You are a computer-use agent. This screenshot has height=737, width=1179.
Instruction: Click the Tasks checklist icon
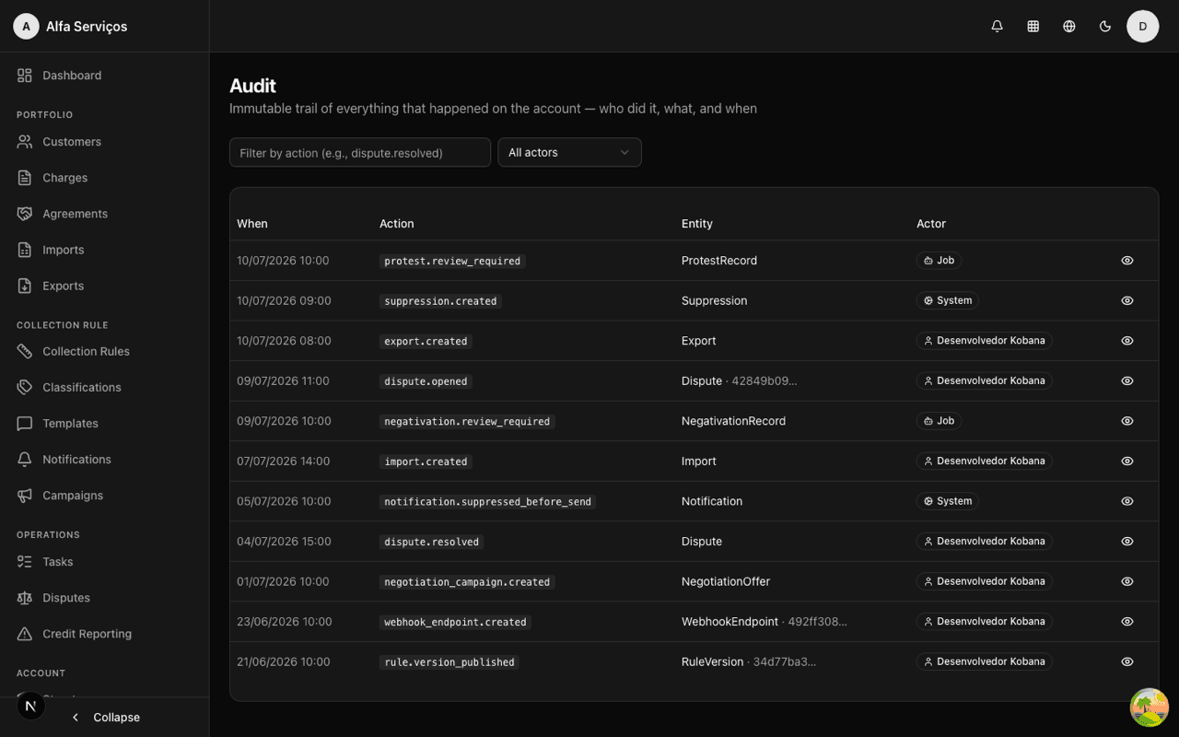coord(25,562)
